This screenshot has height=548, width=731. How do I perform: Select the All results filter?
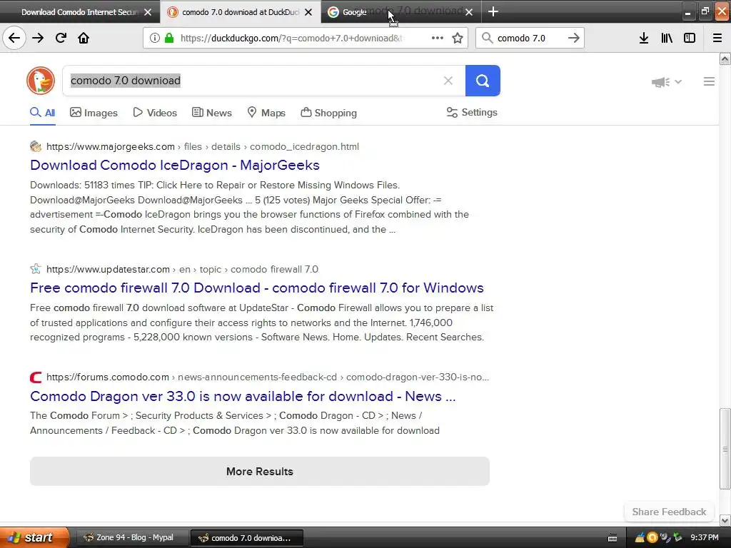pyautogui.click(x=42, y=113)
